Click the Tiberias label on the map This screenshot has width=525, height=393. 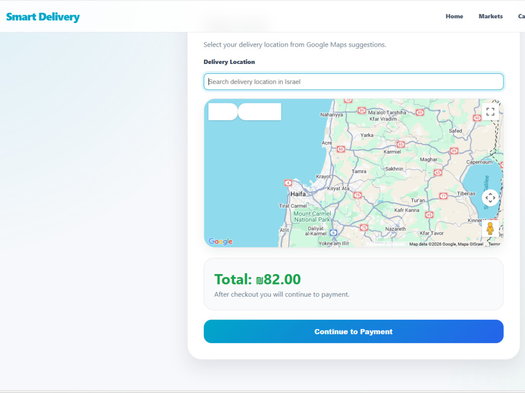click(x=466, y=193)
